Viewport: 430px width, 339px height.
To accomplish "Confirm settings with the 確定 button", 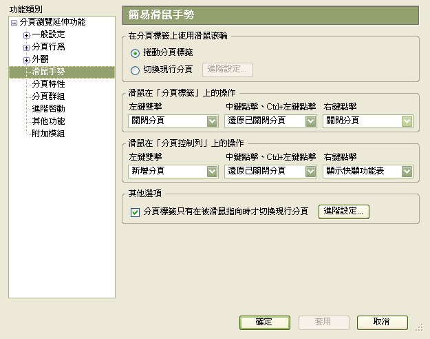I will [264, 322].
